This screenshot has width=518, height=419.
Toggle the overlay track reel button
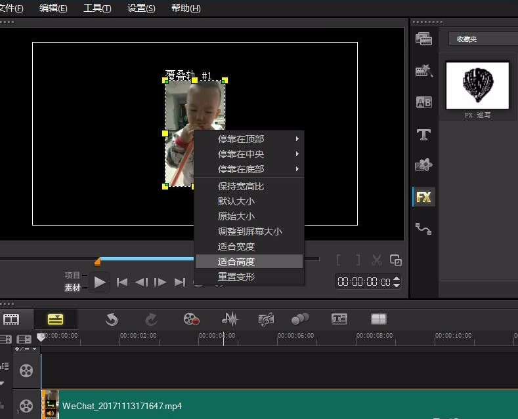(26, 406)
